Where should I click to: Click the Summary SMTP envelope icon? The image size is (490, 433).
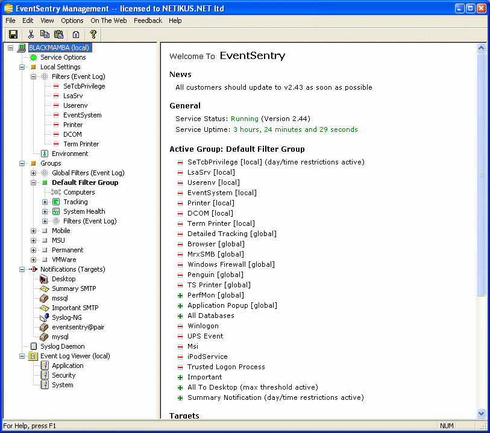coord(45,289)
